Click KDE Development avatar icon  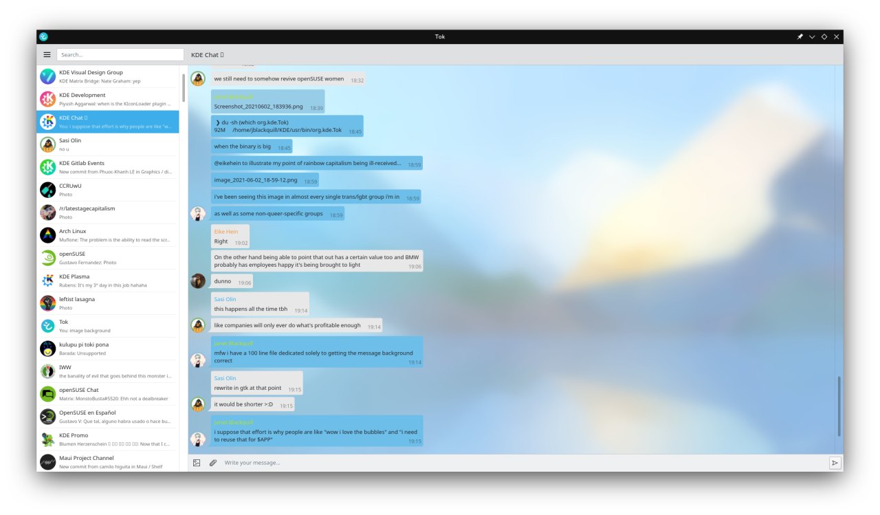click(x=47, y=99)
